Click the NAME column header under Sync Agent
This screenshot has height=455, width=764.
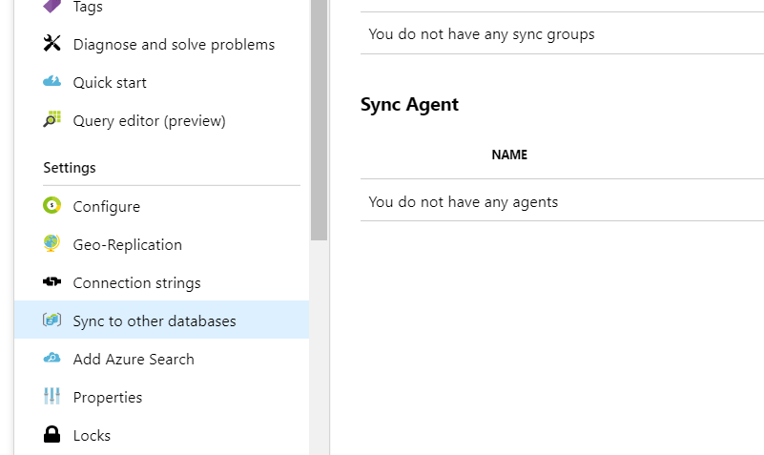(x=509, y=155)
